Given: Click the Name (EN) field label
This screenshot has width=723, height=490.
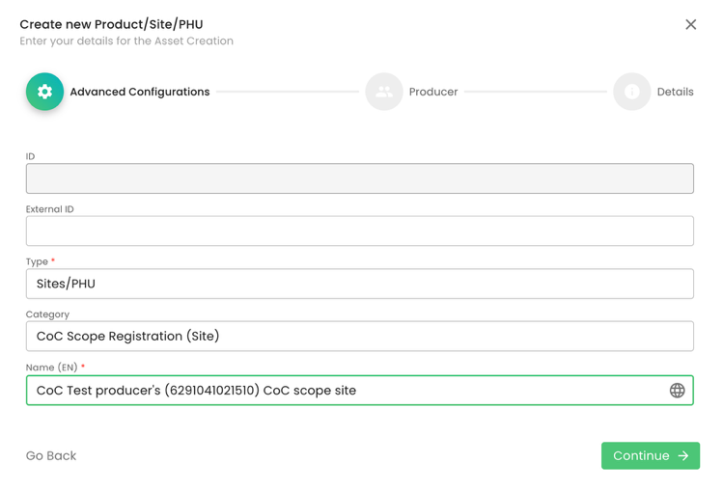Looking at the screenshot, I should (52, 367).
